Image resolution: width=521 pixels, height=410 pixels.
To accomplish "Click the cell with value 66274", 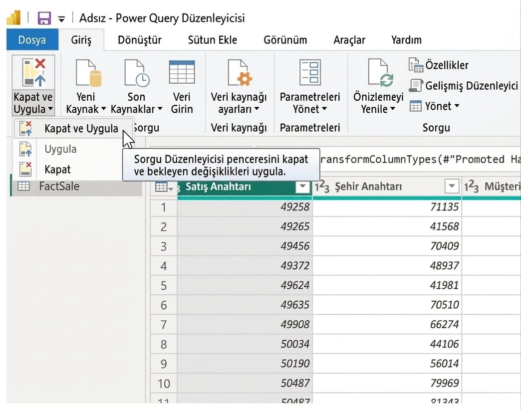I will (387, 325).
